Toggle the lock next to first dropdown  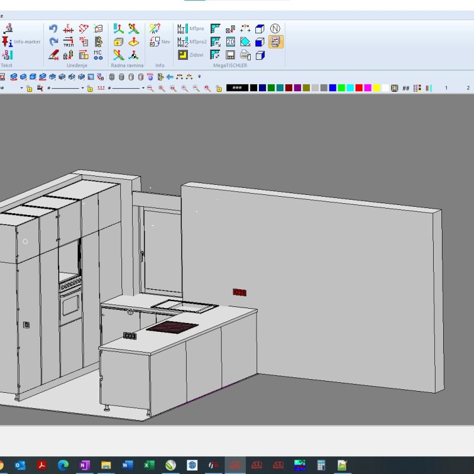pyautogui.click(x=30, y=88)
